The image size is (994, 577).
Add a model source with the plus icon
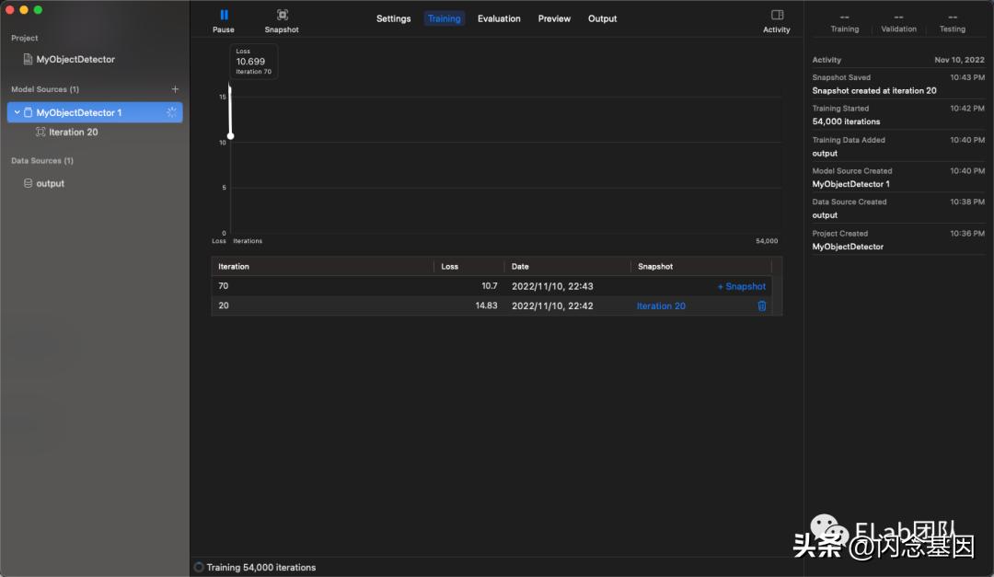[x=175, y=89]
